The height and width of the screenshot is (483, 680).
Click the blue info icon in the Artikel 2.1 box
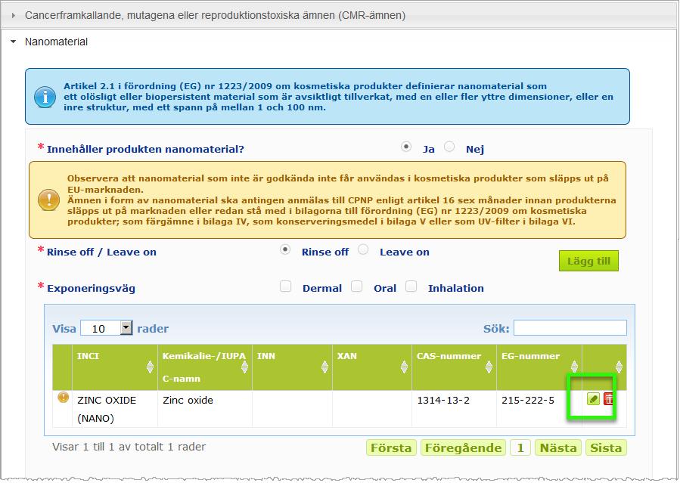[45, 97]
